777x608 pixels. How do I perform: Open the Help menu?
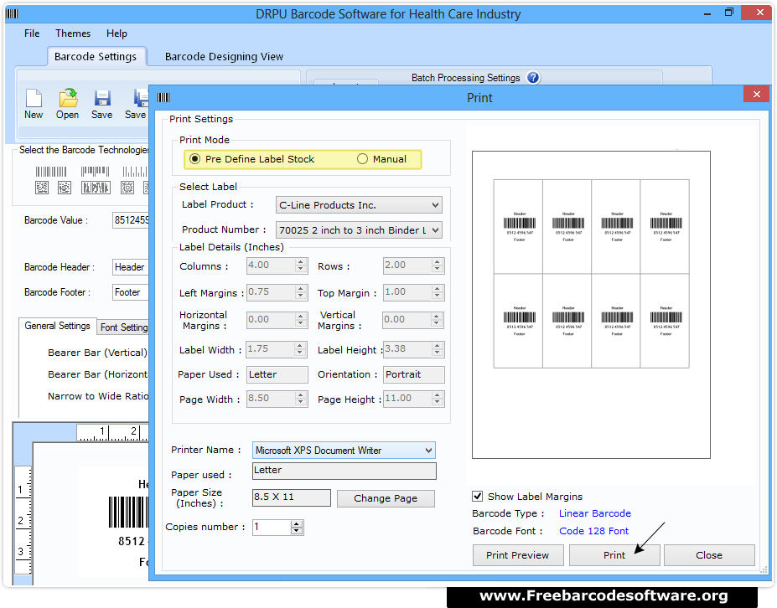point(117,33)
